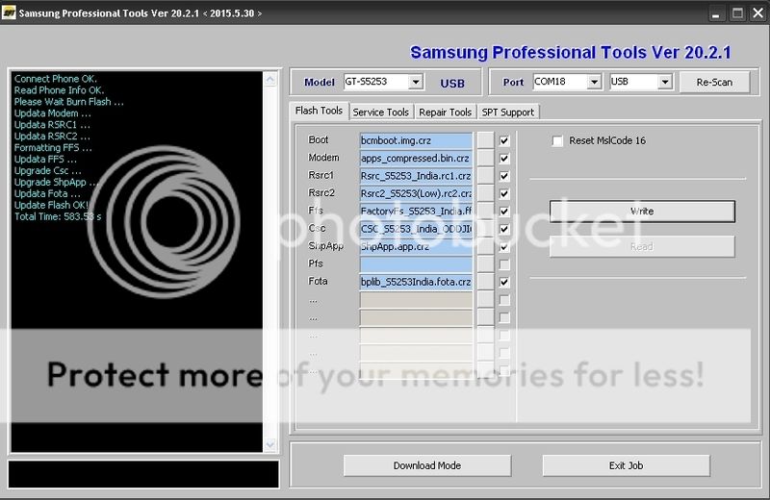Screen dimensions: 770x500
Task: Click the Boot file field bcmboot.img.crz
Action: pos(416,140)
